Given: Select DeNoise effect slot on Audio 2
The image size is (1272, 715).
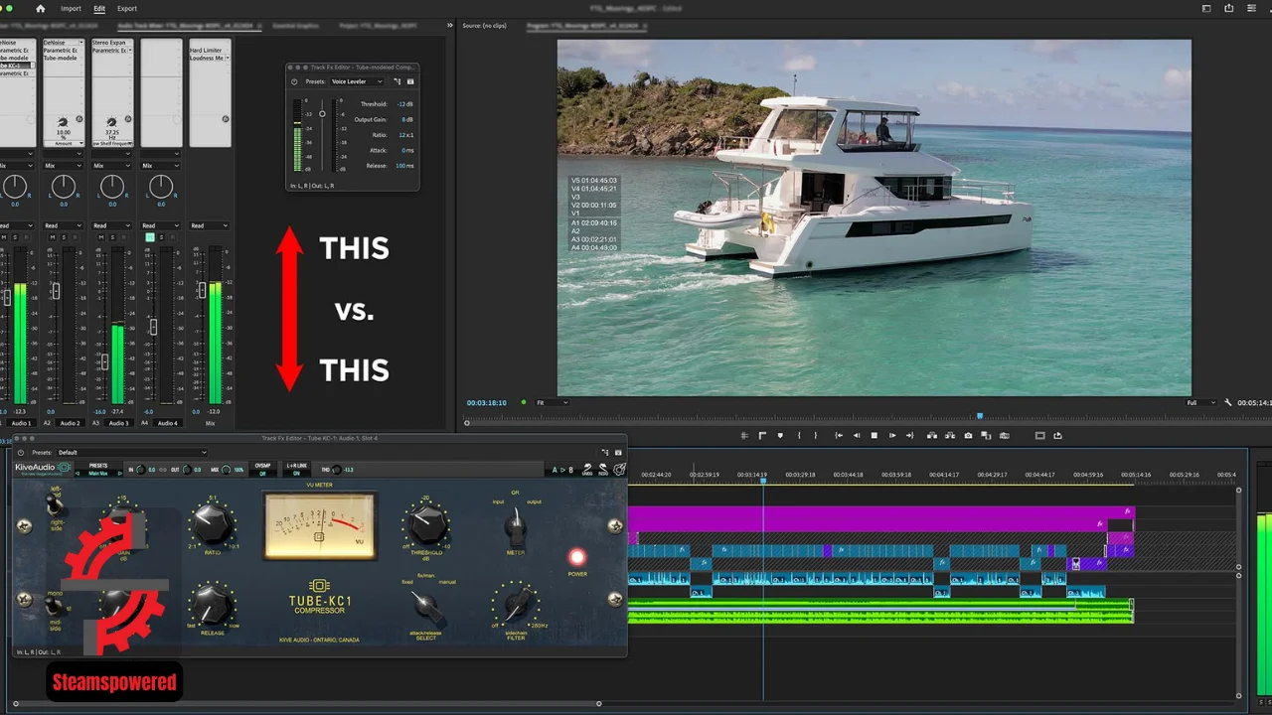Looking at the screenshot, I should pos(63,43).
